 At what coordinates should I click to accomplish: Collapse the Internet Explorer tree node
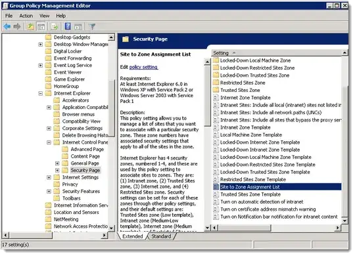41,93
